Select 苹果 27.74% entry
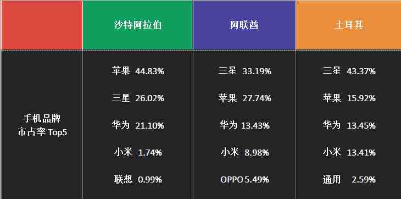 (x=245, y=98)
